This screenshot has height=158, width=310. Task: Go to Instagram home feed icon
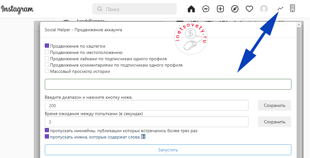point(191,9)
